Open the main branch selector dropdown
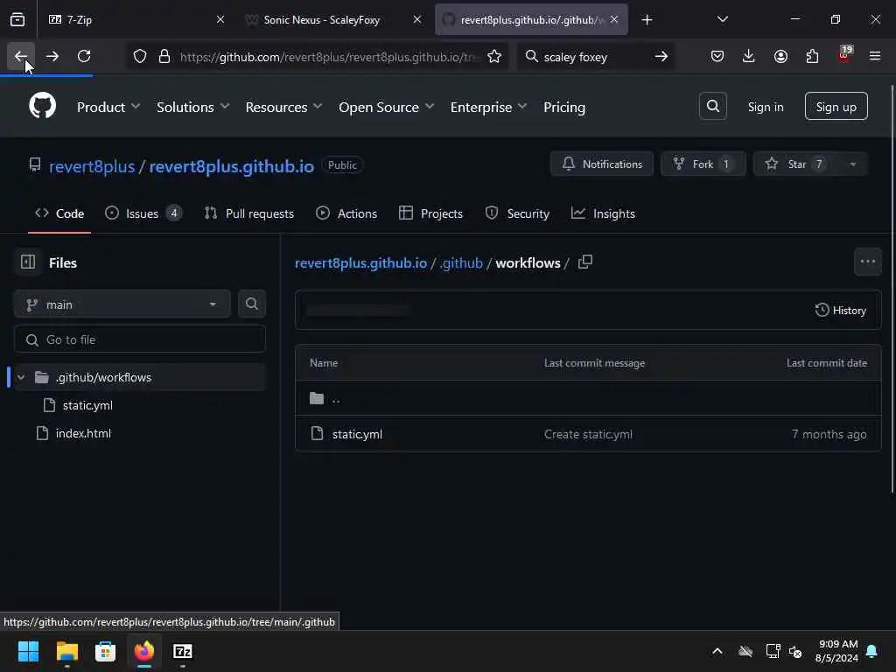This screenshot has width=896, height=672. coord(122,304)
